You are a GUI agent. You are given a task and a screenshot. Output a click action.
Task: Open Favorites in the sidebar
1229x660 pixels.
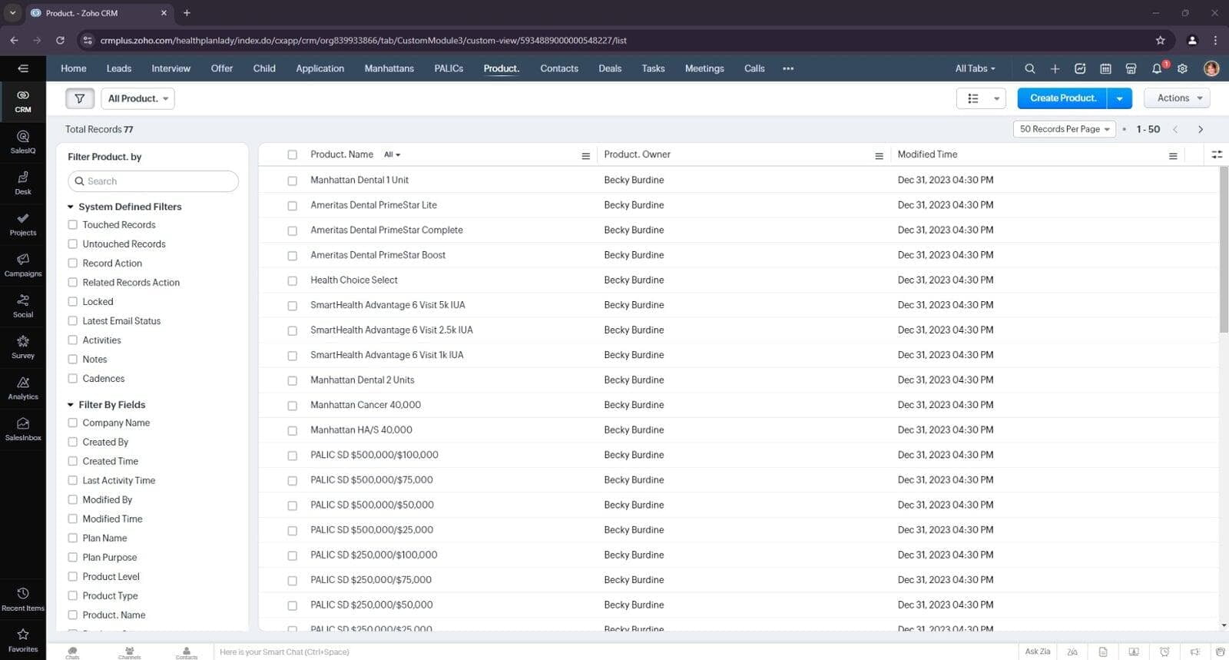23,640
